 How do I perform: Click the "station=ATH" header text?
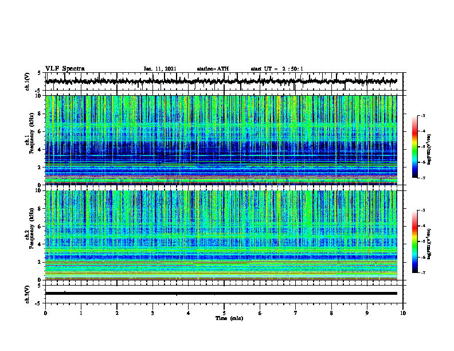click(213, 69)
